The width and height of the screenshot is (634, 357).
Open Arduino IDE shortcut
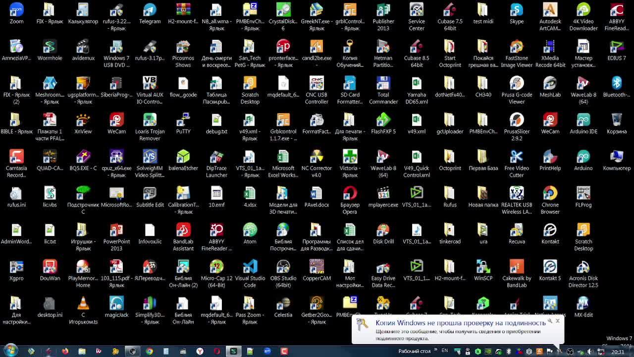[583, 123]
